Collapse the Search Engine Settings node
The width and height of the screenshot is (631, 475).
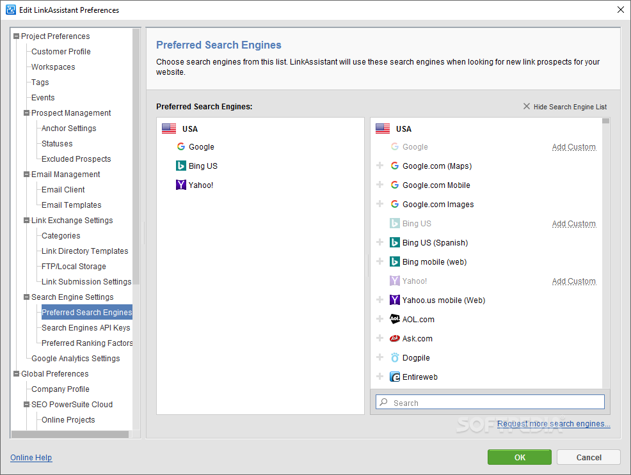[27, 297]
